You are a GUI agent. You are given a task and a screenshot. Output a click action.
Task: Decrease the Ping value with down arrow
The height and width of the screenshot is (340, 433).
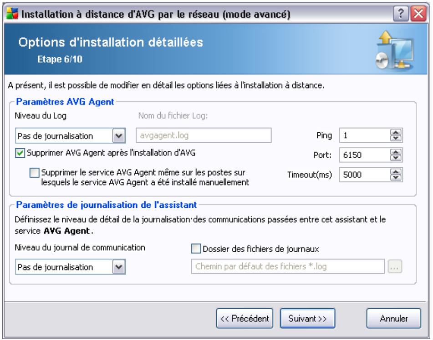pyautogui.click(x=396, y=139)
